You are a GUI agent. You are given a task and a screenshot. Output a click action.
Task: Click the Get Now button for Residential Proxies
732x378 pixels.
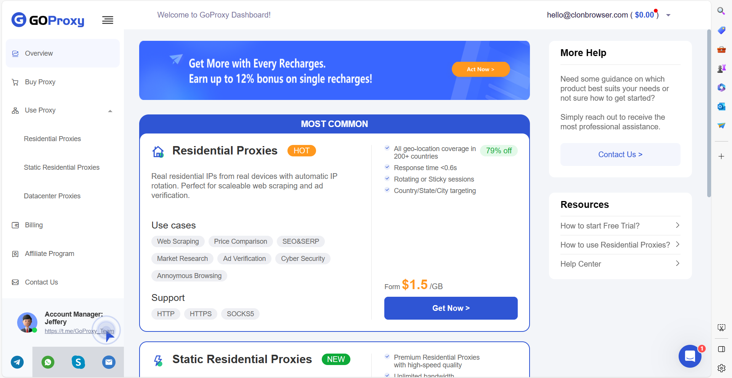pos(451,308)
